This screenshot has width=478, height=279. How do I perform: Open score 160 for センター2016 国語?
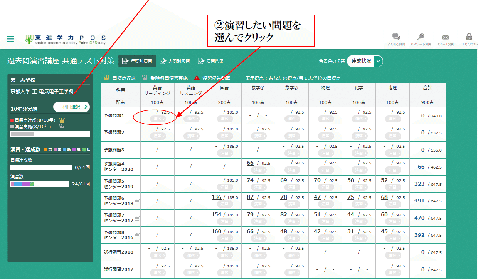(x=217, y=231)
